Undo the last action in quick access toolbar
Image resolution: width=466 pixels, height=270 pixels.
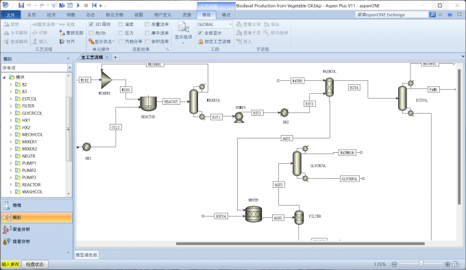(29, 5)
